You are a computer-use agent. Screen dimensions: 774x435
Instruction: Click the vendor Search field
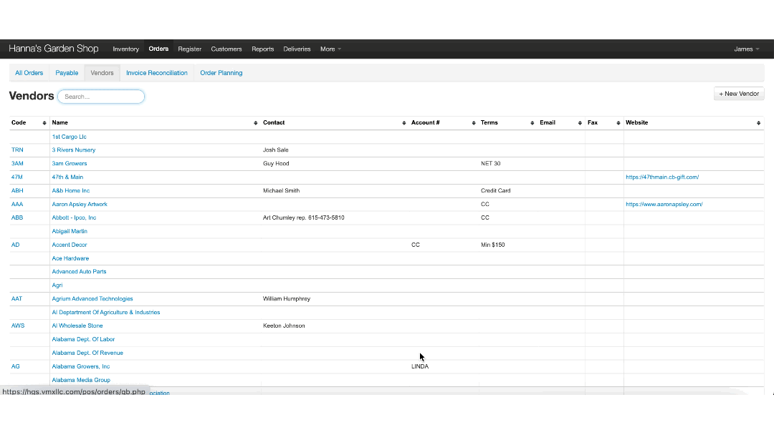(101, 97)
